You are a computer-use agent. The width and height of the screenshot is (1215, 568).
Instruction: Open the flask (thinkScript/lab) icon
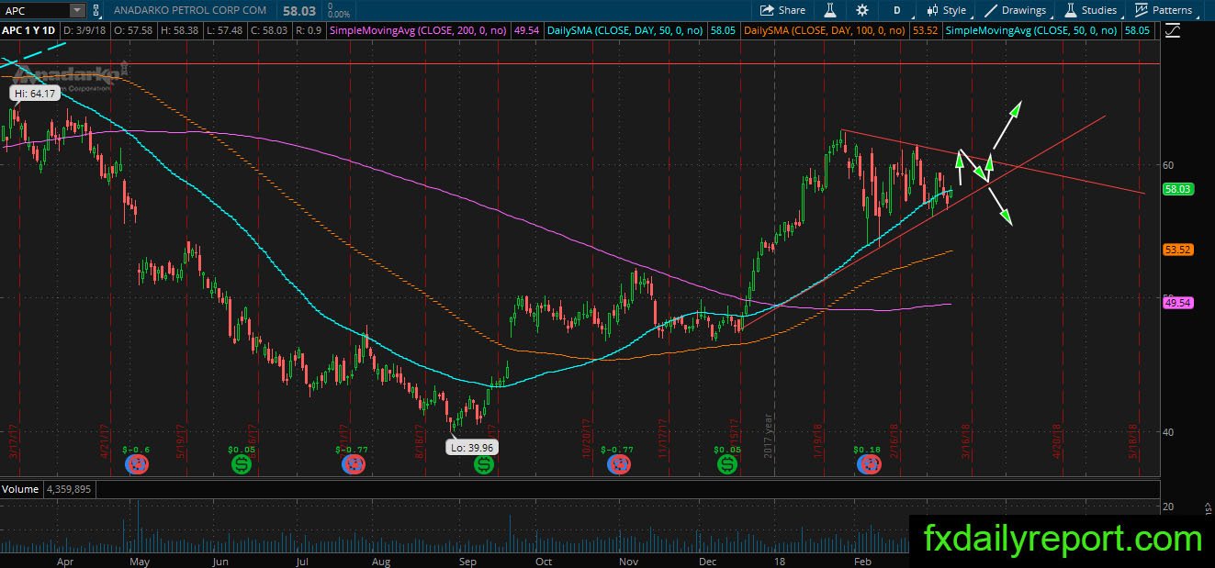(830, 10)
